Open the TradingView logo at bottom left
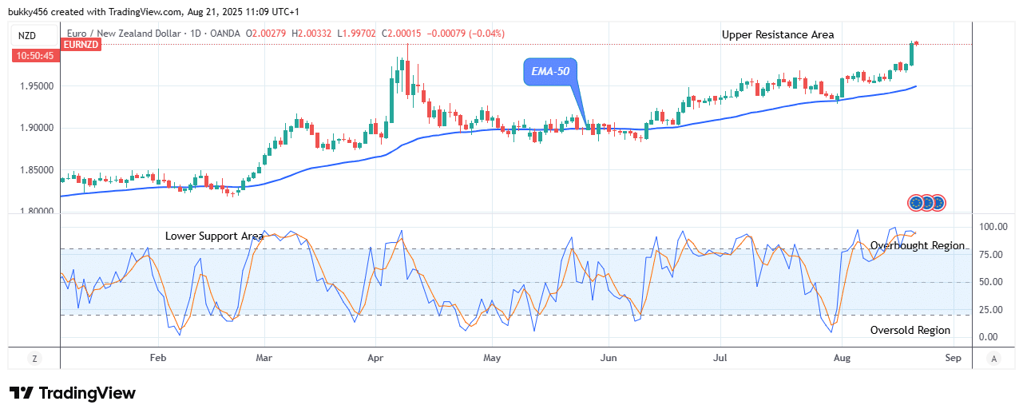1023x417 pixels. [x=73, y=393]
